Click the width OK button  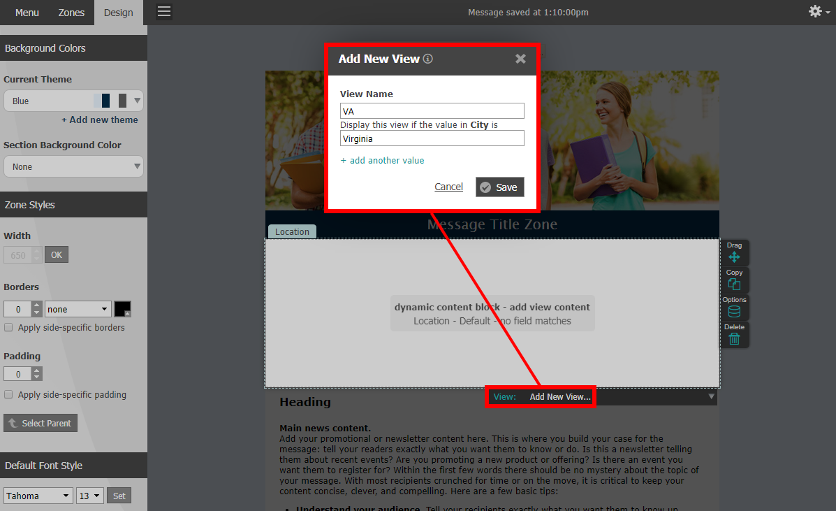coord(57,254)
